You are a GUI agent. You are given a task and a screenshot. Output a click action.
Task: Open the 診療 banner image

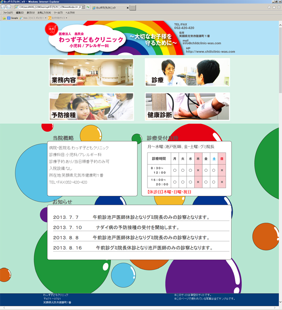[187, 72]
